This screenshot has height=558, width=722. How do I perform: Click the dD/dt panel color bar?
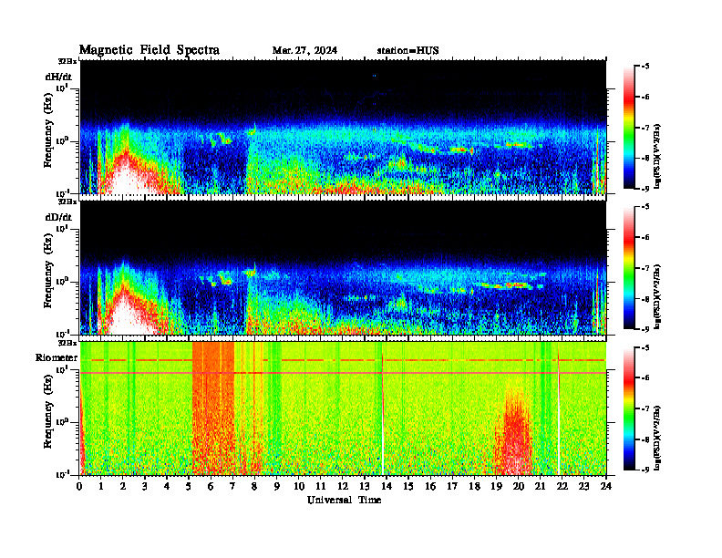pyautogui.click(x=629, y=268)
